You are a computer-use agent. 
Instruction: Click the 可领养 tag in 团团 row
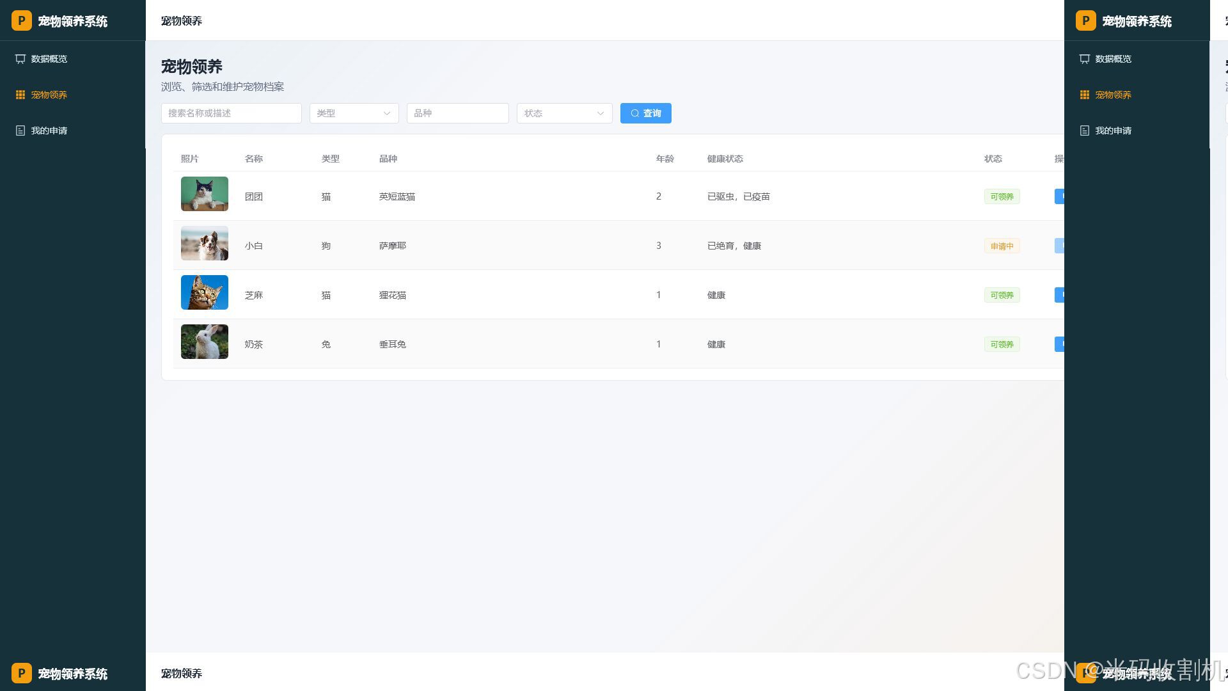click(1002, 196)
